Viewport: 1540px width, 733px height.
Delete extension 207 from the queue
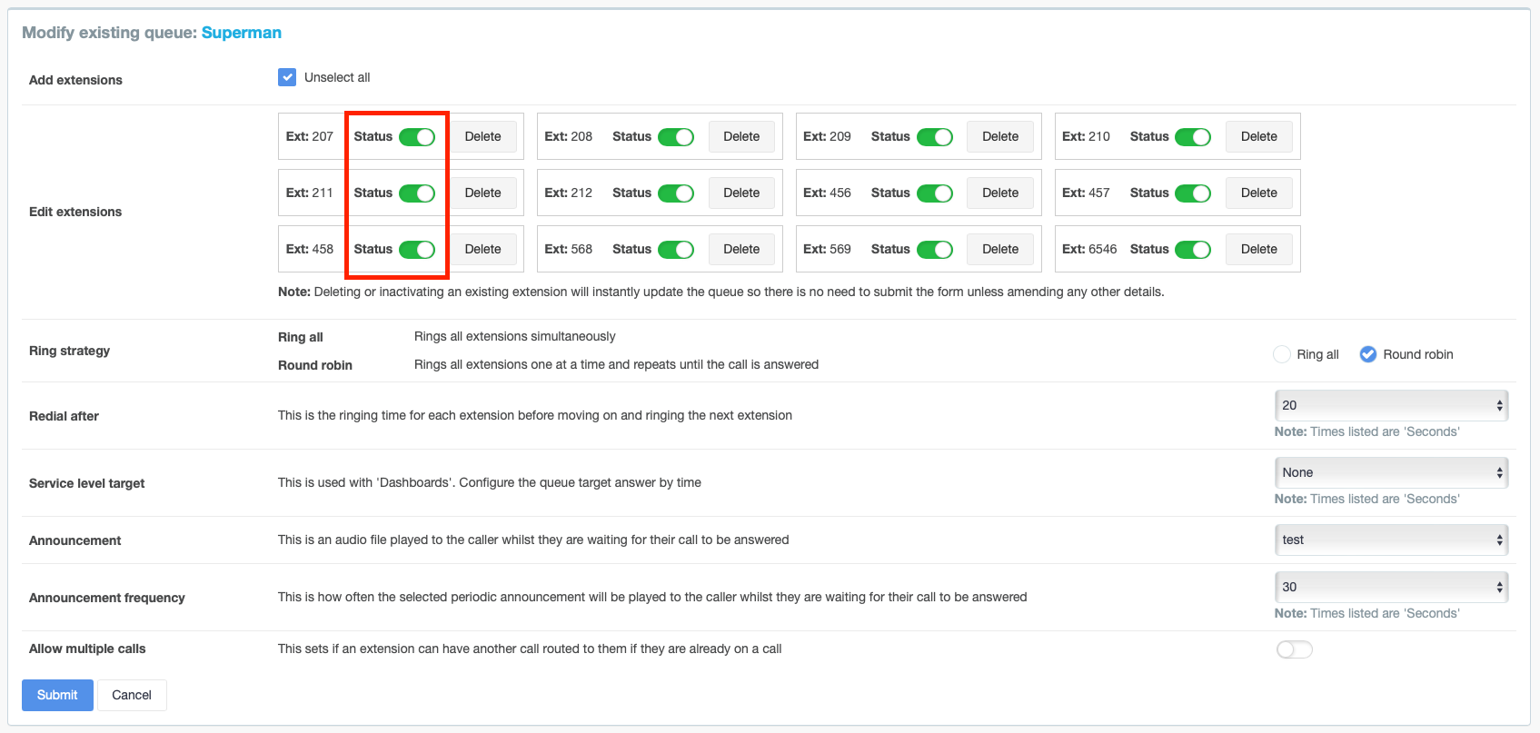tap(483, 136)
